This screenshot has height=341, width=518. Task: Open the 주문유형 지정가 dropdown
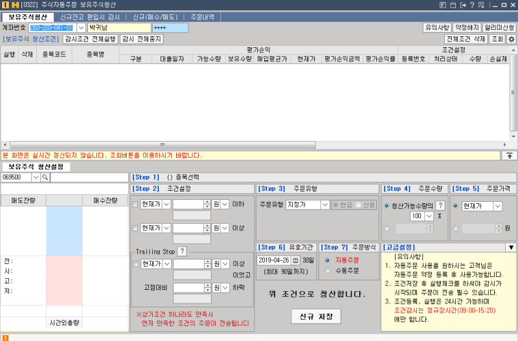click(325, 205)
